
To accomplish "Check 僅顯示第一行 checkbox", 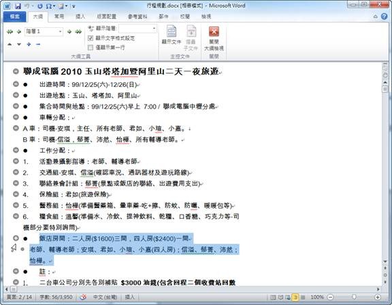I will coord(91,47).
